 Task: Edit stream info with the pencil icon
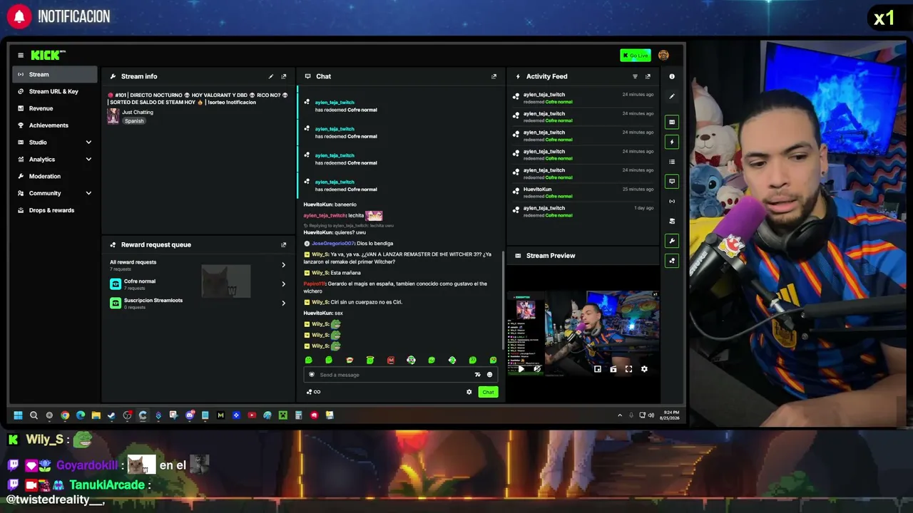point(270,76)
